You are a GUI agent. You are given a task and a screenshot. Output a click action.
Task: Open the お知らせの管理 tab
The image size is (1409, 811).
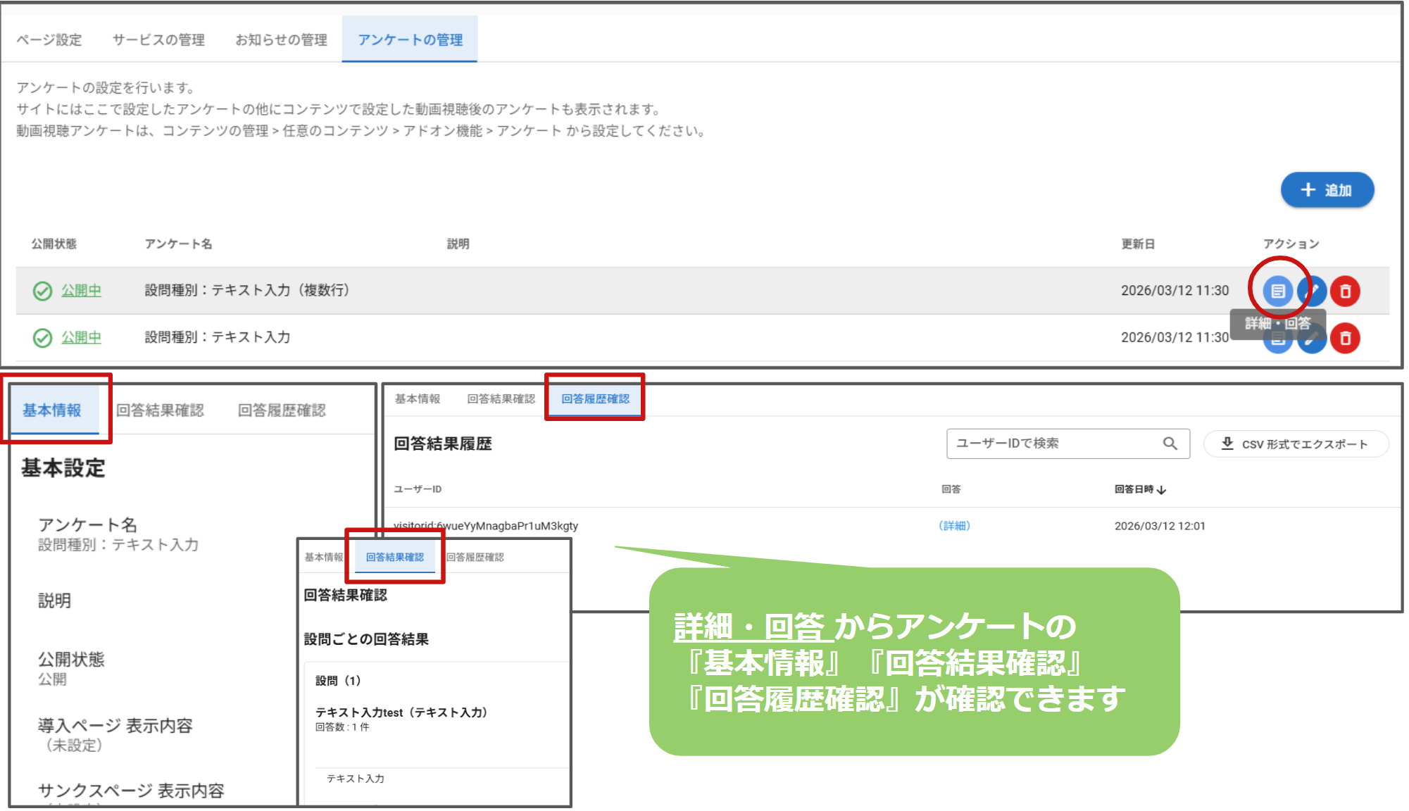(x=281, y=40)
